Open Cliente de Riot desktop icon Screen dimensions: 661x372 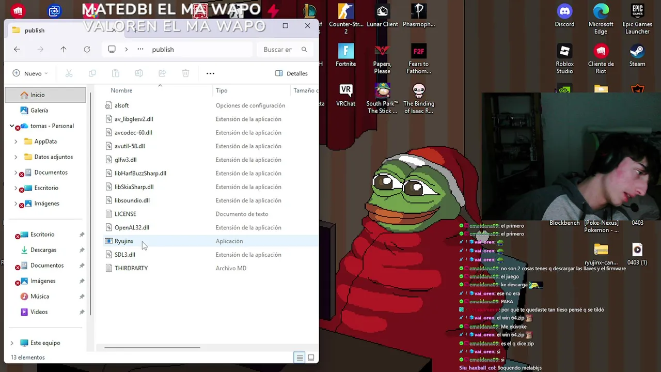pyautogui.click(x=601, y=59)
